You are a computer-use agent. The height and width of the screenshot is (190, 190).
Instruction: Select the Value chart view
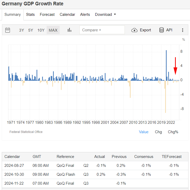[x=144, y=132]
